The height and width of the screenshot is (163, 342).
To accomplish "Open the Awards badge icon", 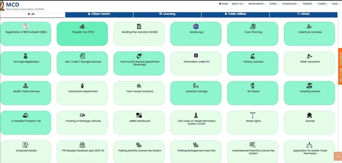I will pos(310,115).
